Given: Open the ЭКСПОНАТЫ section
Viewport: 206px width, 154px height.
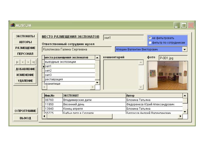Looking at the screenshot, I should pyautogui.click(x=25, y=36).
